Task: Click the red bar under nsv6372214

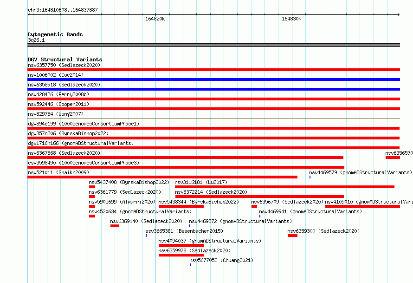Action: 259,197
